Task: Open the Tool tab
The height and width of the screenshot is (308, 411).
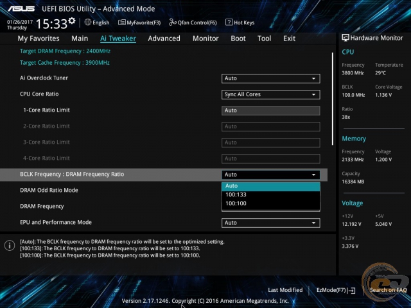Action: click(264, 38)
